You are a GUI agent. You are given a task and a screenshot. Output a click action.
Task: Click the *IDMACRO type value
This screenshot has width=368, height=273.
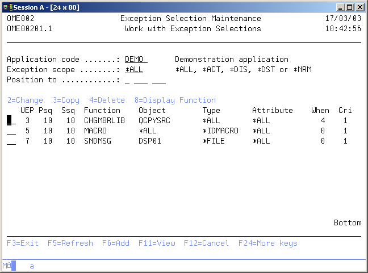click(220, 131)
